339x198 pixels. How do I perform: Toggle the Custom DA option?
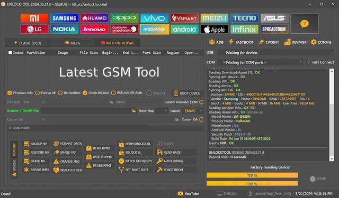[x=201, y=119]
